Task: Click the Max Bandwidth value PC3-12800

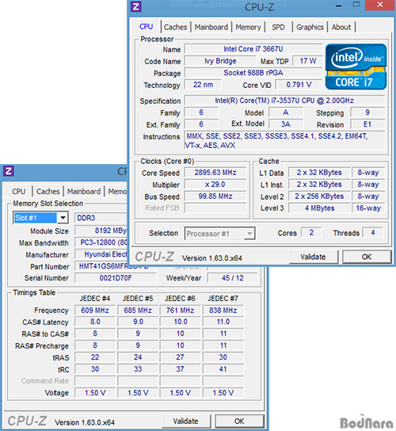Action: 101,242
